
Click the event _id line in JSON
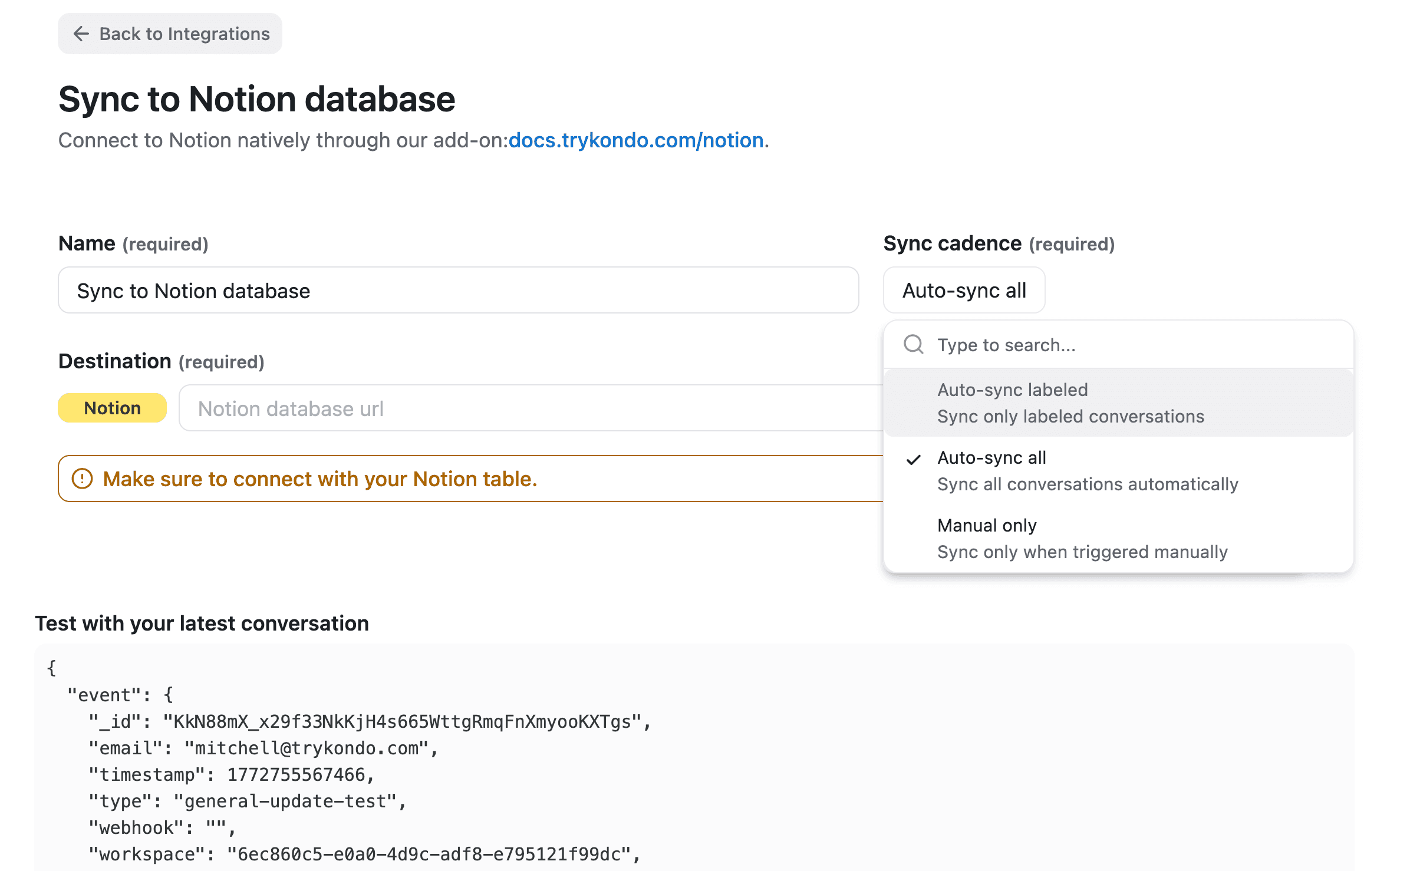[x=369, y=722]
